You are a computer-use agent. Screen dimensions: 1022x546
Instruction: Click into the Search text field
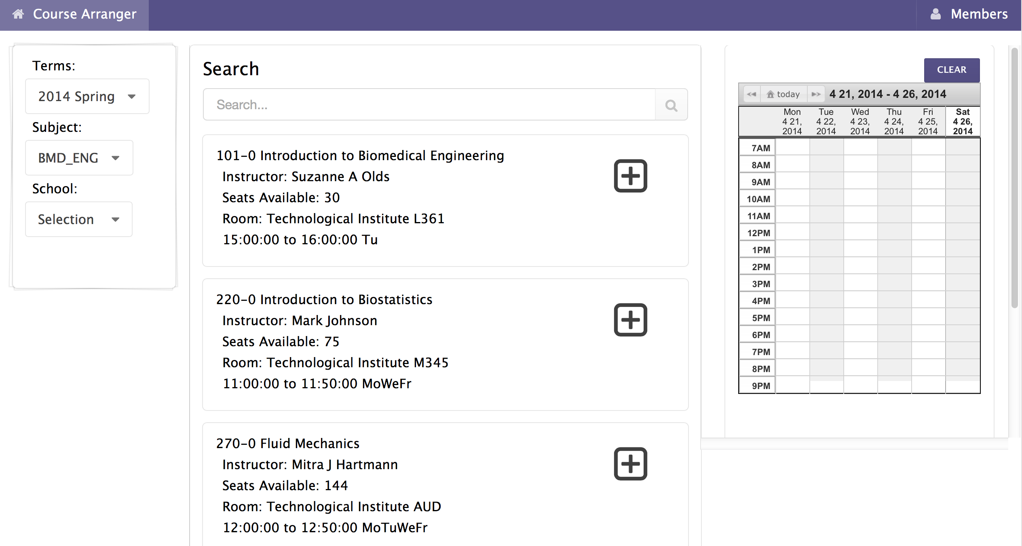coord(429,105)
